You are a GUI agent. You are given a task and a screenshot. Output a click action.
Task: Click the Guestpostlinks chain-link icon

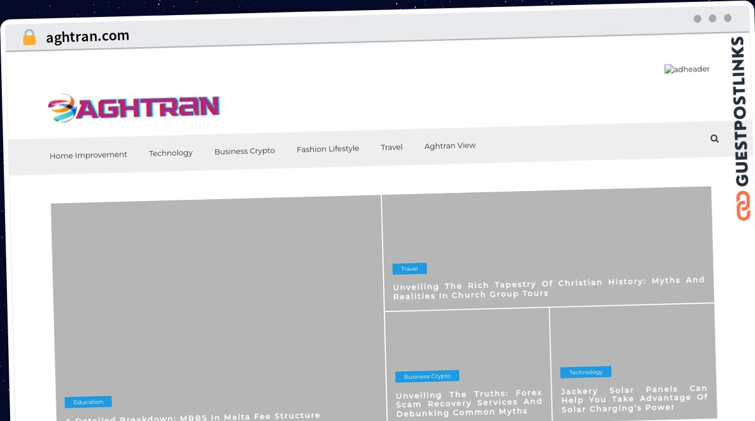click(x=743, y=205)
